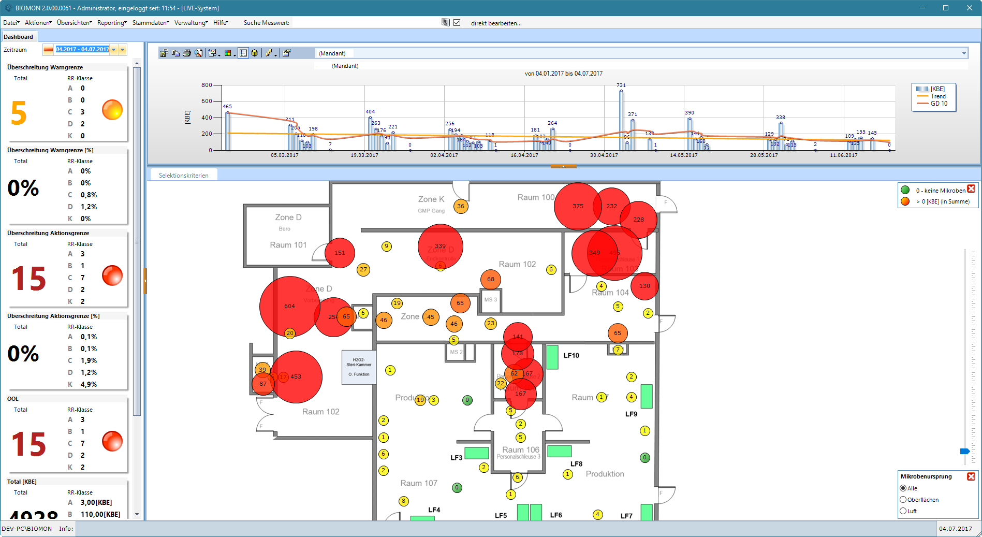Viewport: 982px width, 537px height.
Task: Click the direkt bearbeiten... link
Action: (x=496, y=23)
